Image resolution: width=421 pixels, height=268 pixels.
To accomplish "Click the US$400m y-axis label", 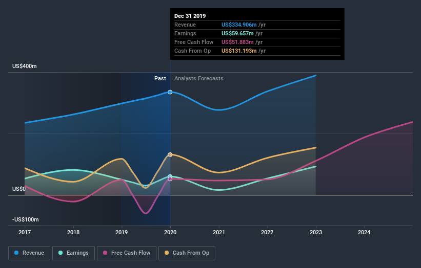I will pos(25,66).
